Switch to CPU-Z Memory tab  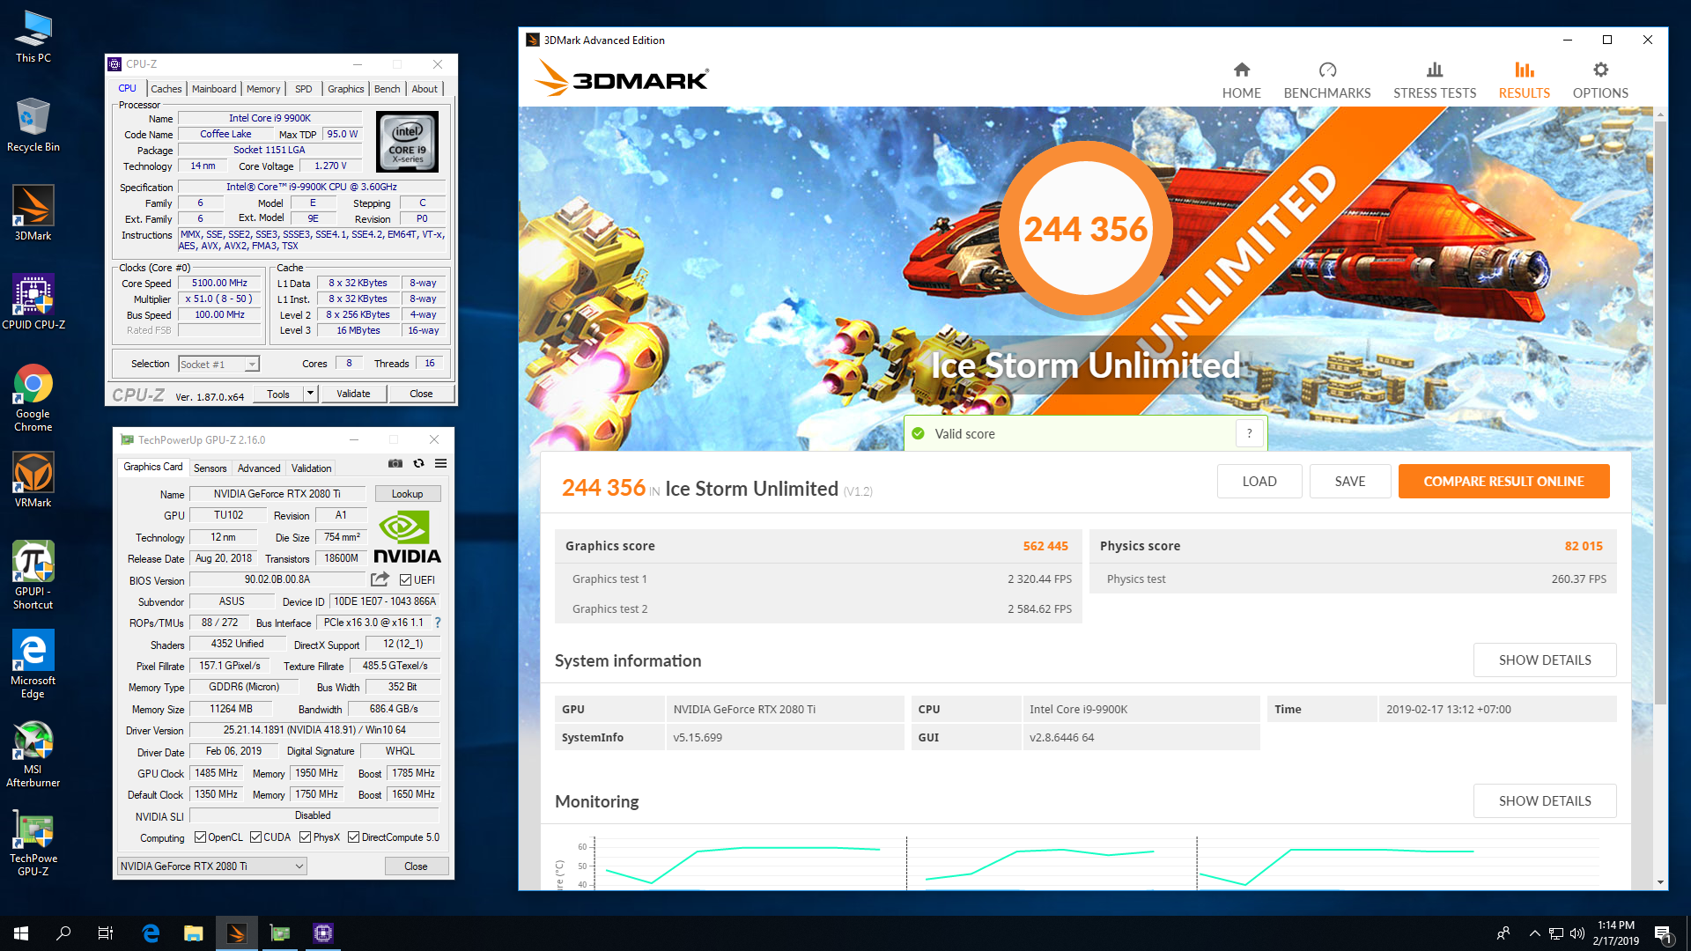263,89
